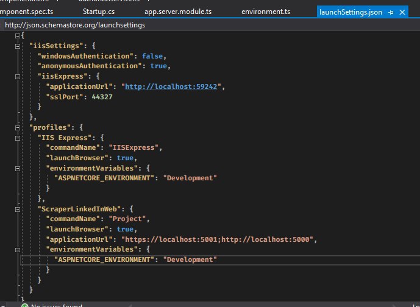Click the windowsAuthentication false value
The width and height of the screenshot is (420, 307).
[152, 56]
